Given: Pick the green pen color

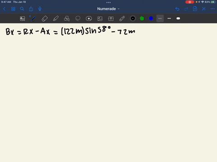Looking at the screenshot, I should pyautogui.click(x=142, y=18).
